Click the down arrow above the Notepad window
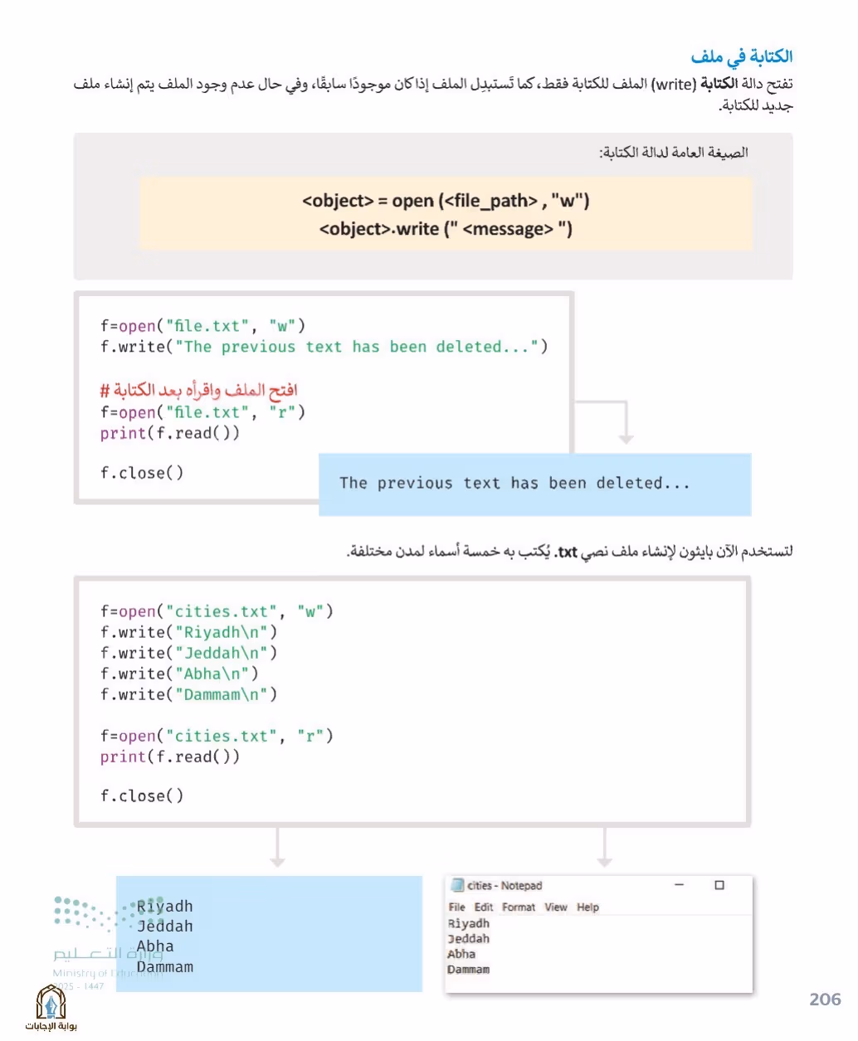Viewport: 858px width, 1041px height. coord(605,847)
